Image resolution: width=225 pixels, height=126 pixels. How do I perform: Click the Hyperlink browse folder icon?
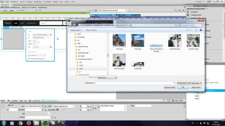[45, 110]
